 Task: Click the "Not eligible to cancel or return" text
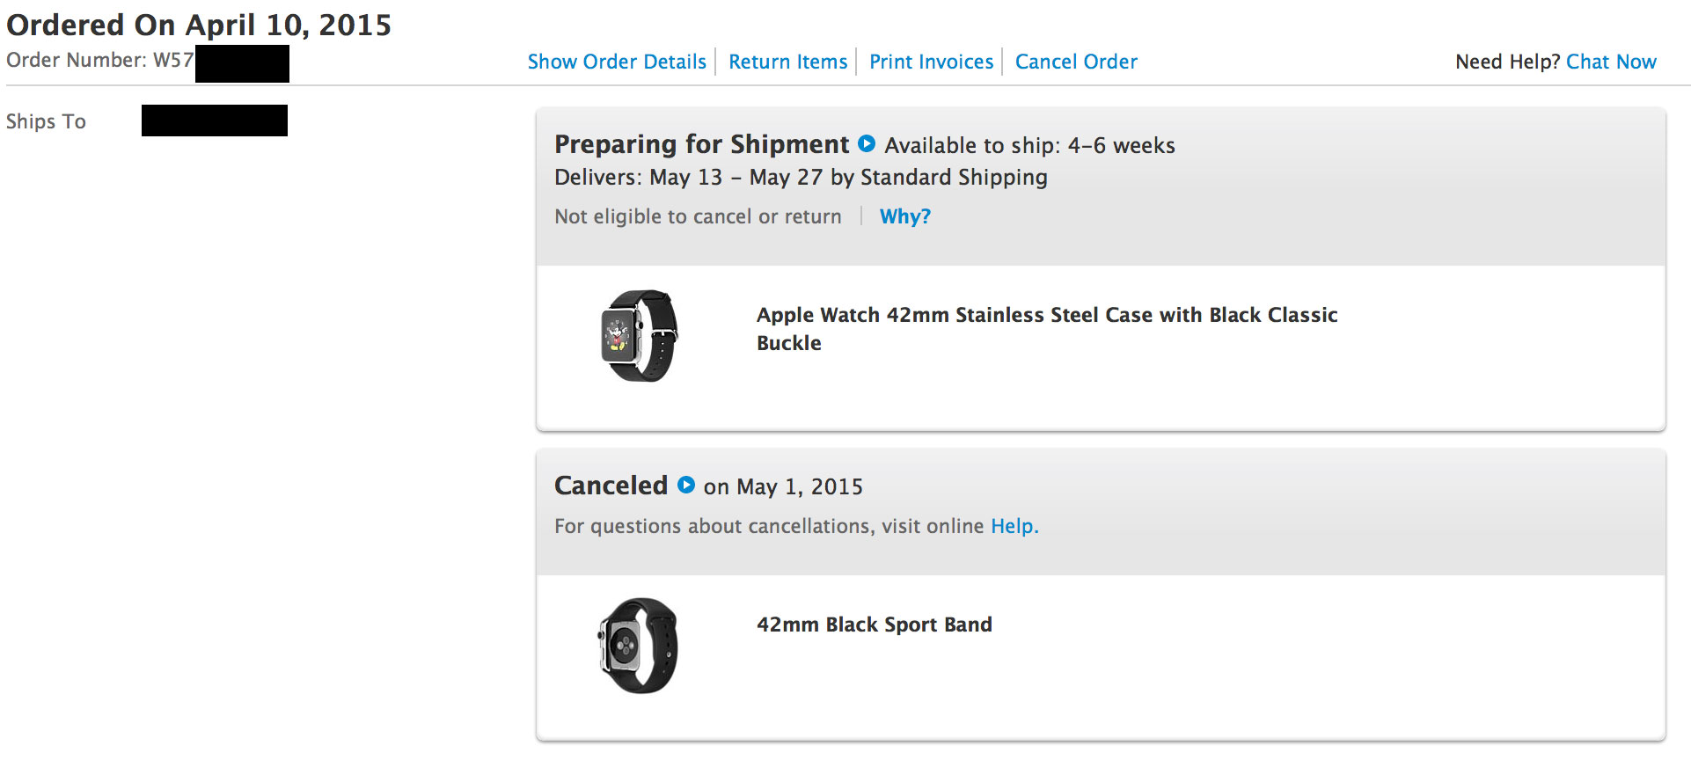point(698,216)
